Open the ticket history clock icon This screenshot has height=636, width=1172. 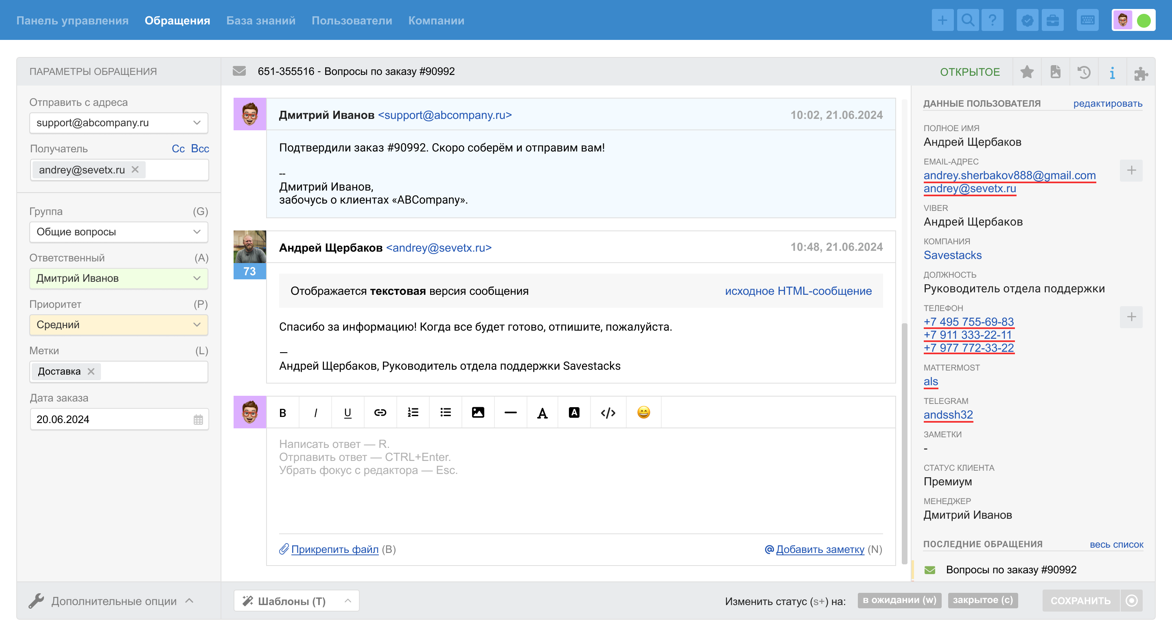(1084, 72)
